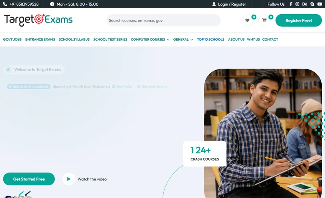Go to School Syllabus menu
The height and width of the screenshot is (198, 325).
[x=74, y=39]
